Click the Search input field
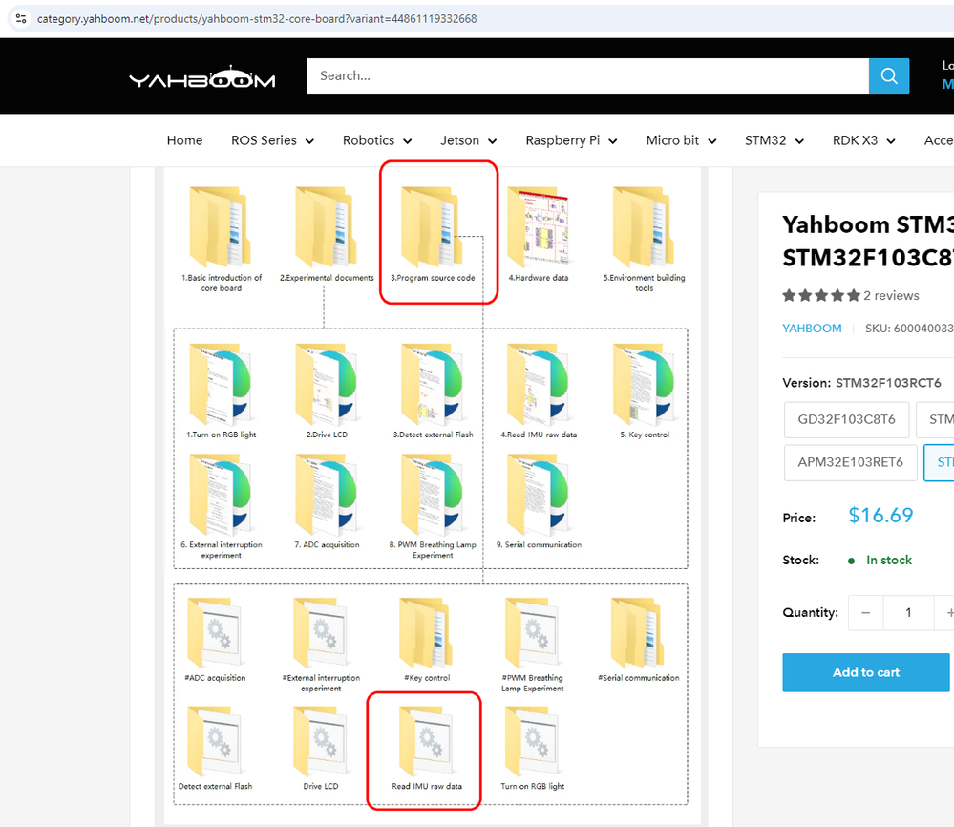The height and width of the screenshot is (827, 954). tap(587, 76)
